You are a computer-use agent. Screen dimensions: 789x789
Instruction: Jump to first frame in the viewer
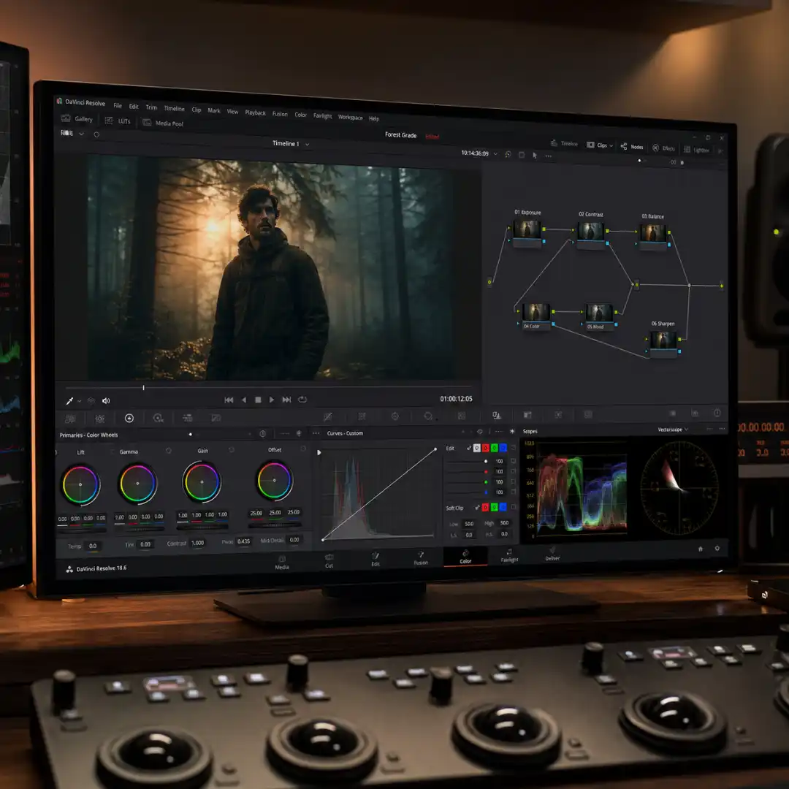[229, 400]
